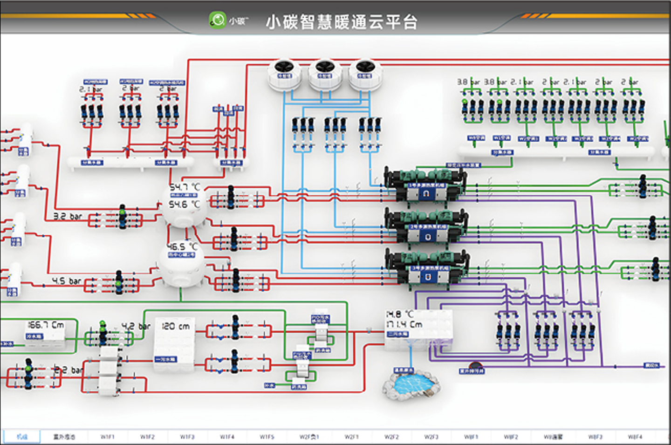The image size is (671, 445).
Task: Click the No.1 heat pump unit
Action: tap(425, 185)
